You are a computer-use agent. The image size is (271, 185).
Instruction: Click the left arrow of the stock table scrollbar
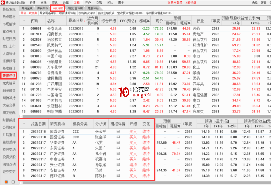tap(21, 116)
